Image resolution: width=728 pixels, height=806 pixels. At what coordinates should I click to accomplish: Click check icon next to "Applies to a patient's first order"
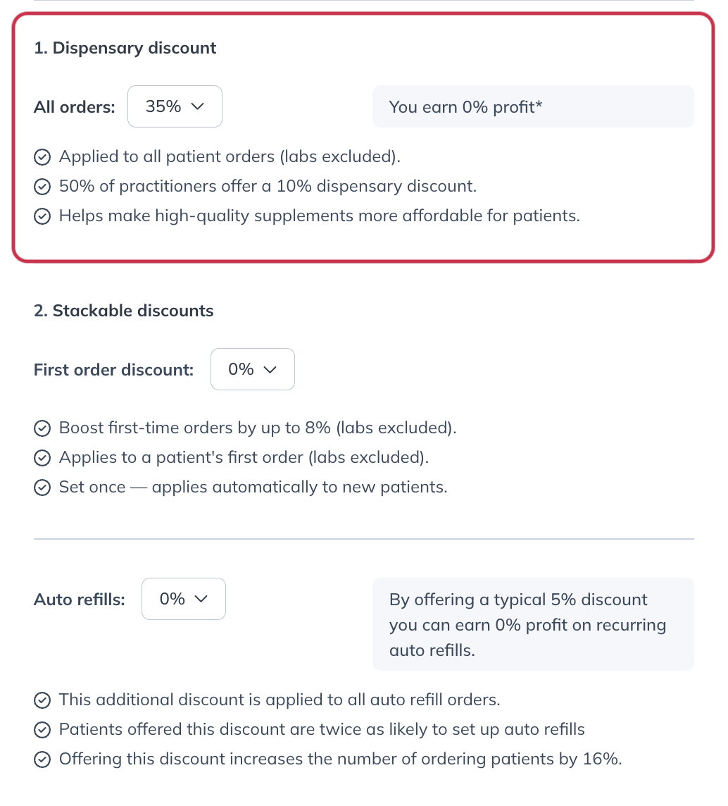pos(42,458)
